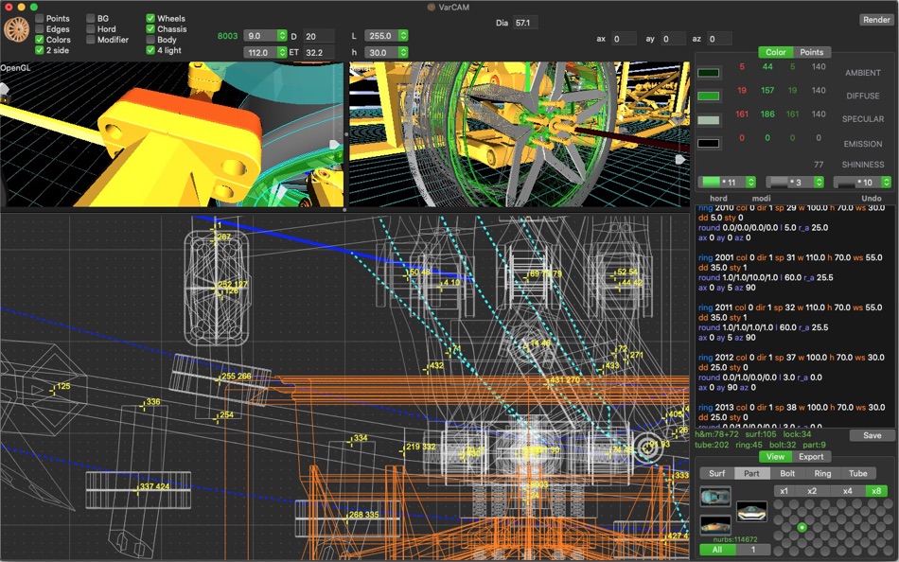Click the ax input field
The width and height of the screenshot is (899, 562).
[624, 39]
